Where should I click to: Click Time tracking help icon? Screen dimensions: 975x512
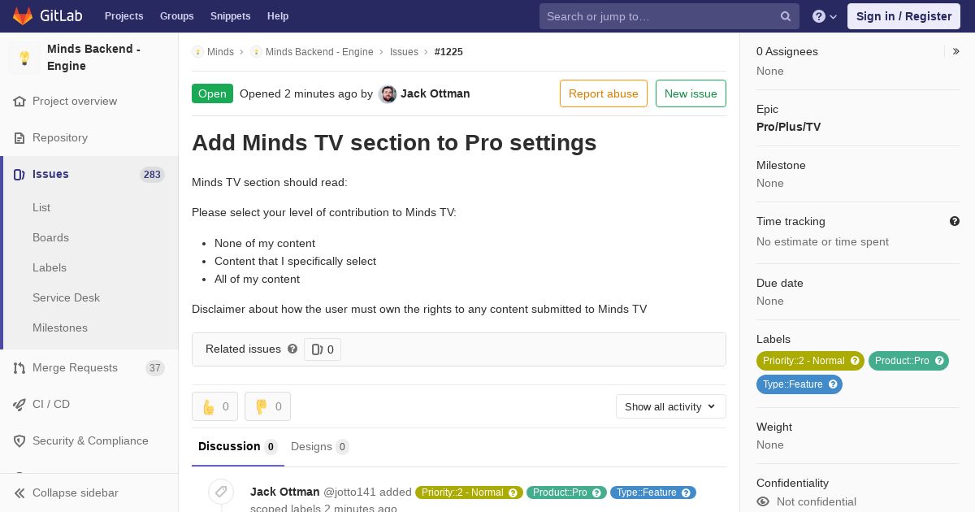point(955,221)
